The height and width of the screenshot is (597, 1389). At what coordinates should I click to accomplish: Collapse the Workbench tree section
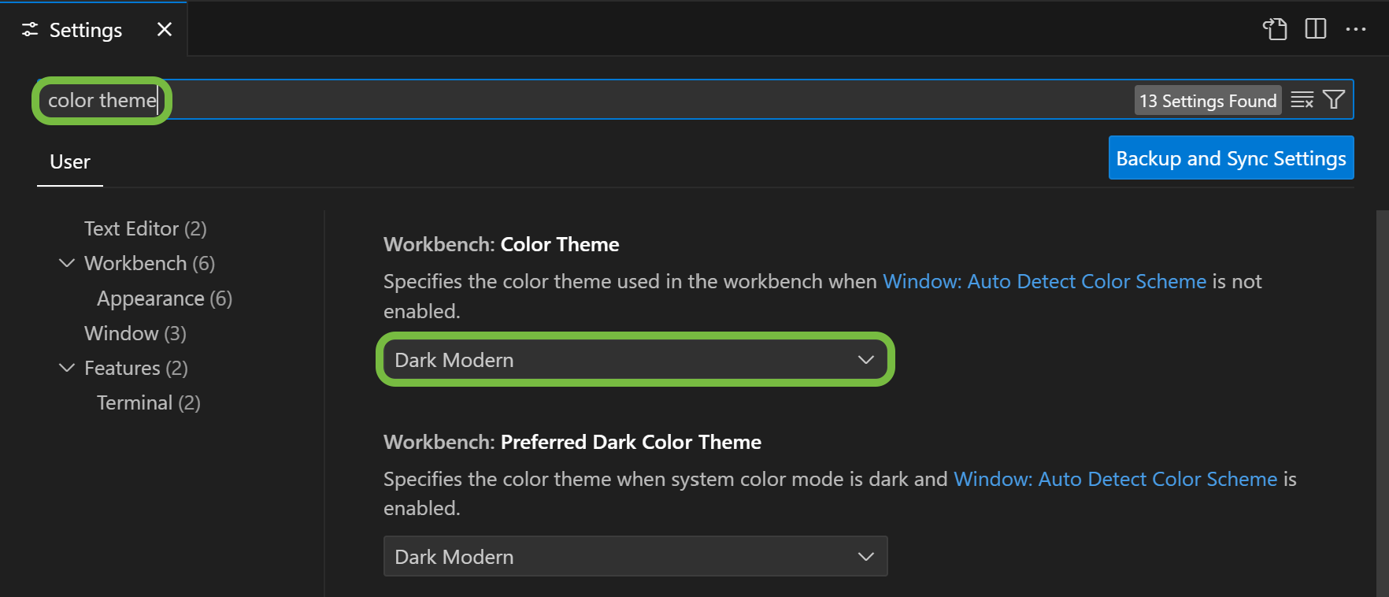(x=67, y=263)
